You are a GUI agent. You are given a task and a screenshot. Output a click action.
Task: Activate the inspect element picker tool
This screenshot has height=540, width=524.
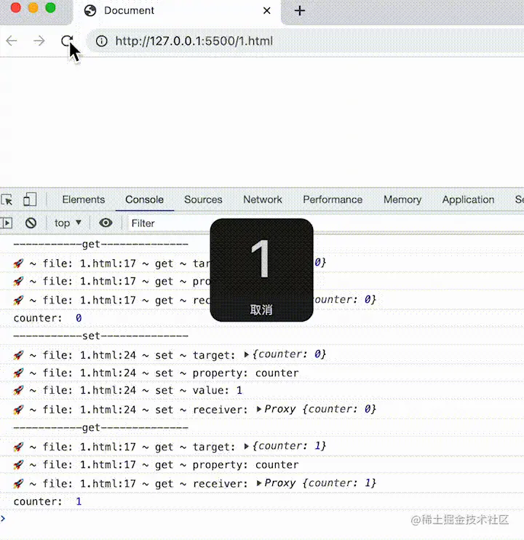[7, 199]
